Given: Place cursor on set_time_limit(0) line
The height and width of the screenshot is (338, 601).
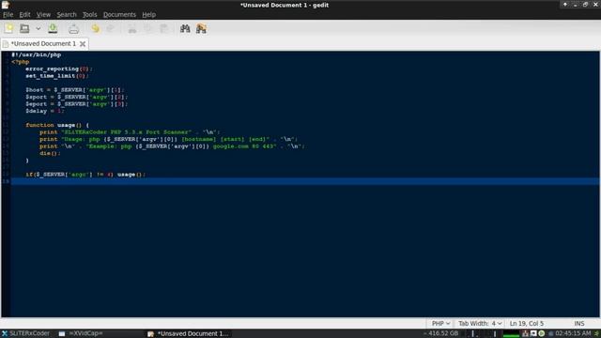Looking at the screenshot, I should 56,76.
